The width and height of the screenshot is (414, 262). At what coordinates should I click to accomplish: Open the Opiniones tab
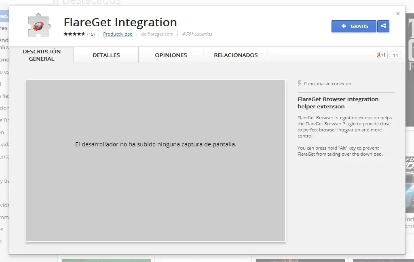coord(171,55)
